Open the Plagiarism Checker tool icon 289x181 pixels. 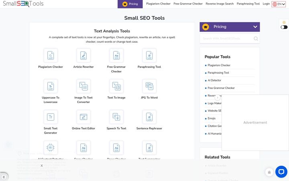(51, 56)
